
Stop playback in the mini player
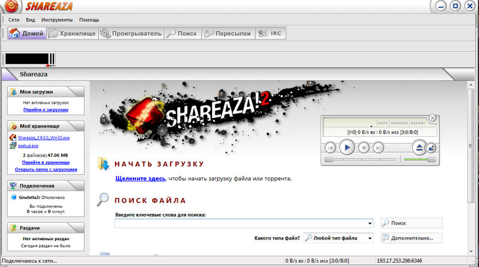(x=363, y=148)
